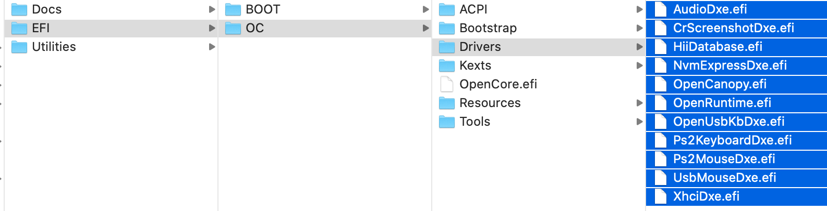Select the BOOT folder icon
Image resolution: width=827 pixels, height=211 pixels.
[x=233, y=9]
